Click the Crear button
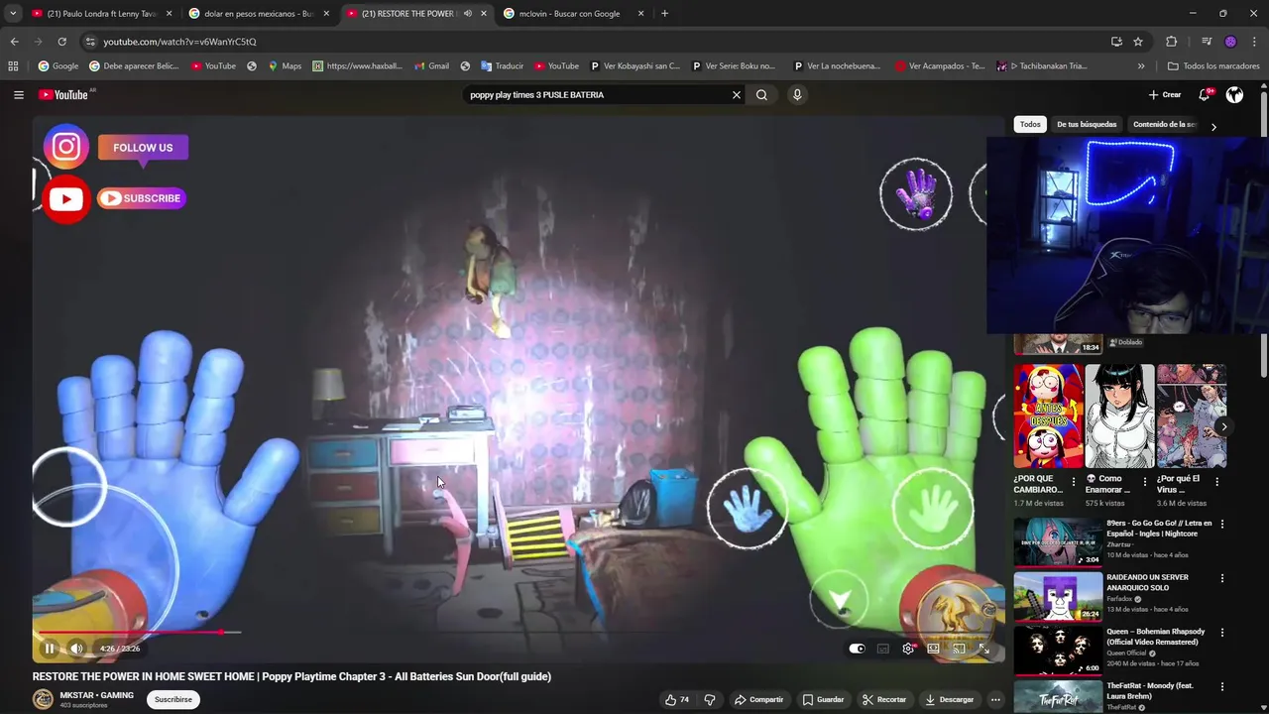Image resolution: width=1269 pixels, height=714 pixels. coord(1165,95)
